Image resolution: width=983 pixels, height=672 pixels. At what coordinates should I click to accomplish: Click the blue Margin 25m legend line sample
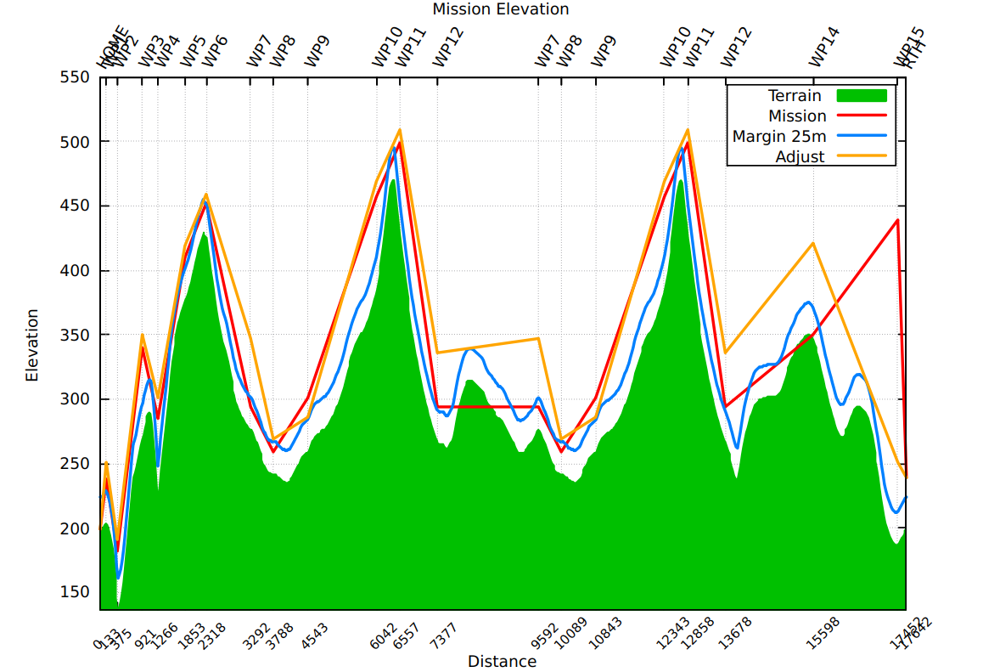(x=862, y=136)
